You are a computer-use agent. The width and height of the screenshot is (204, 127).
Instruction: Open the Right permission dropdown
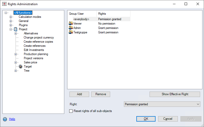[162, 104]
